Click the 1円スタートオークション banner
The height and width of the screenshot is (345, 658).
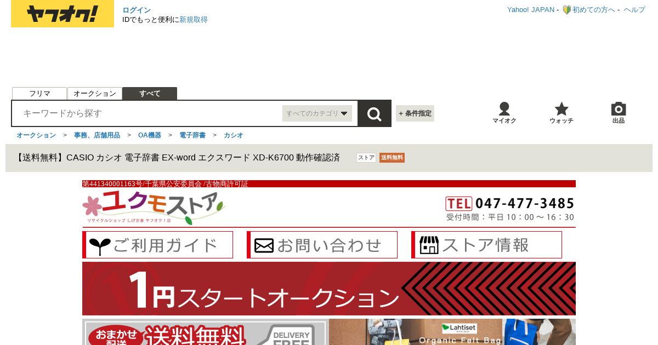tap(329, 289)
